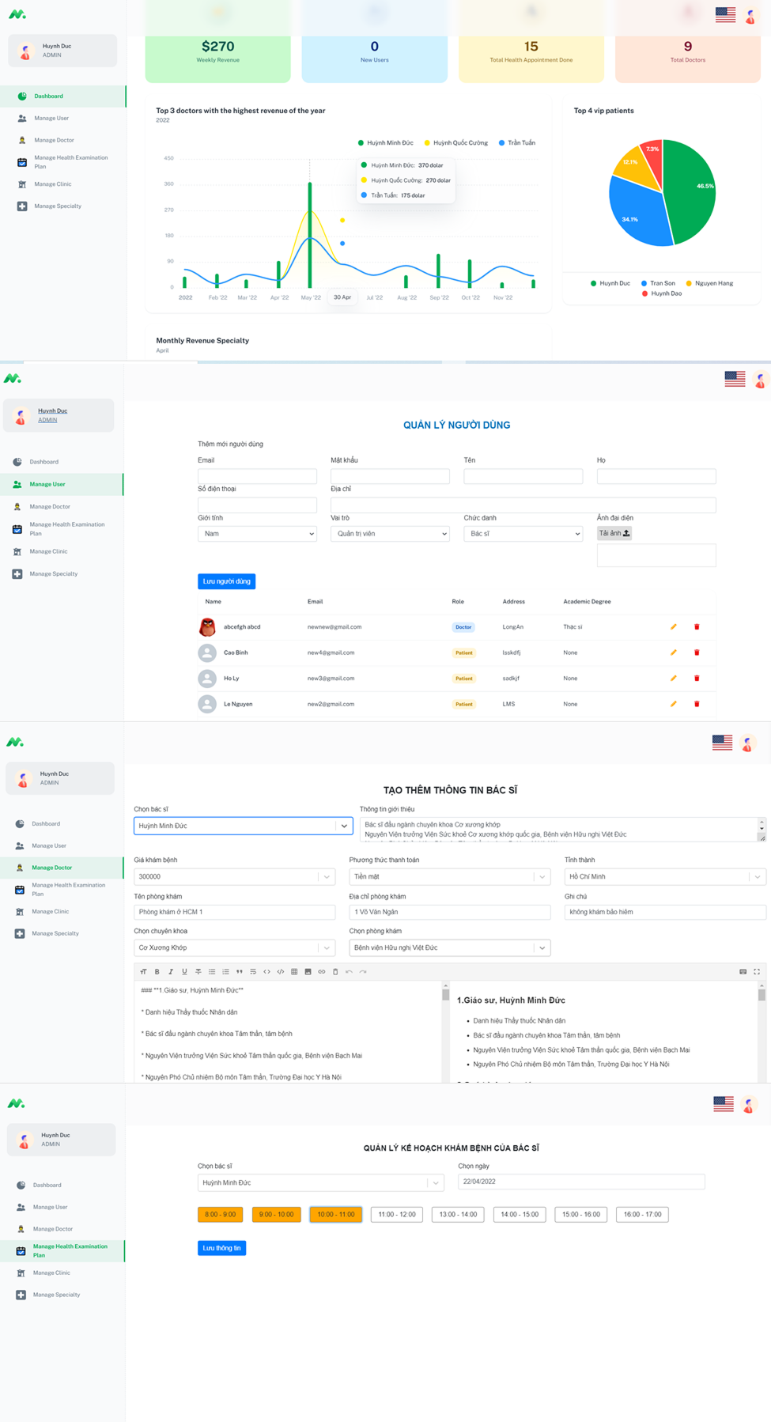Insert a link using editor toolbar icon
Viewport: 771px width, 1422px height.
[322, 972]
